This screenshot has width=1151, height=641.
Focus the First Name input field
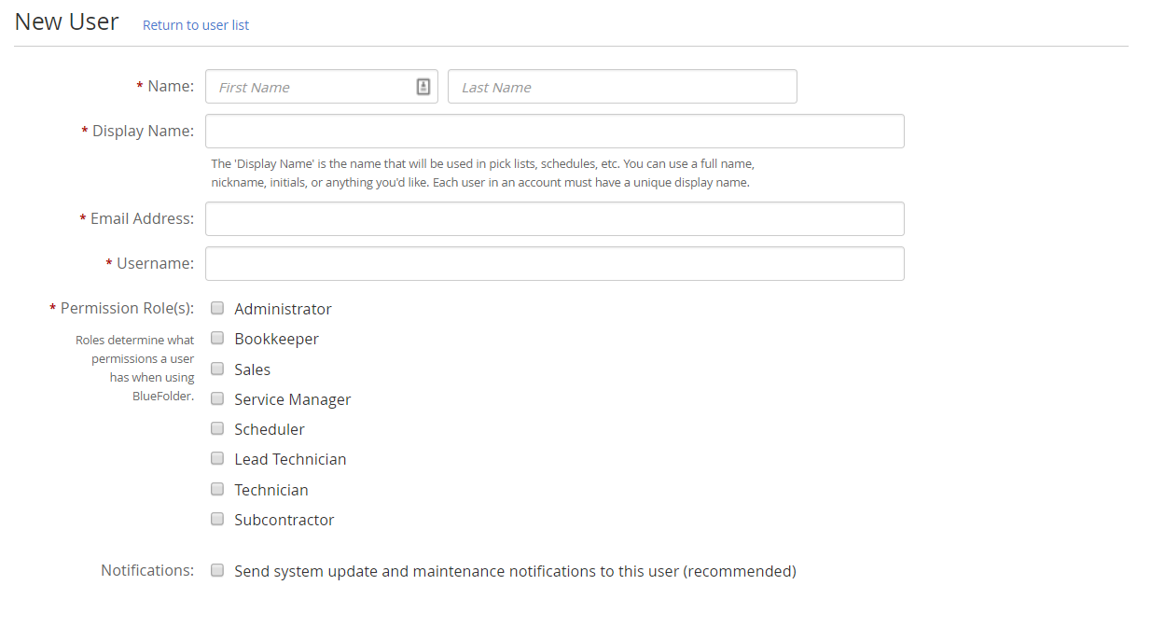click(322, 87)
